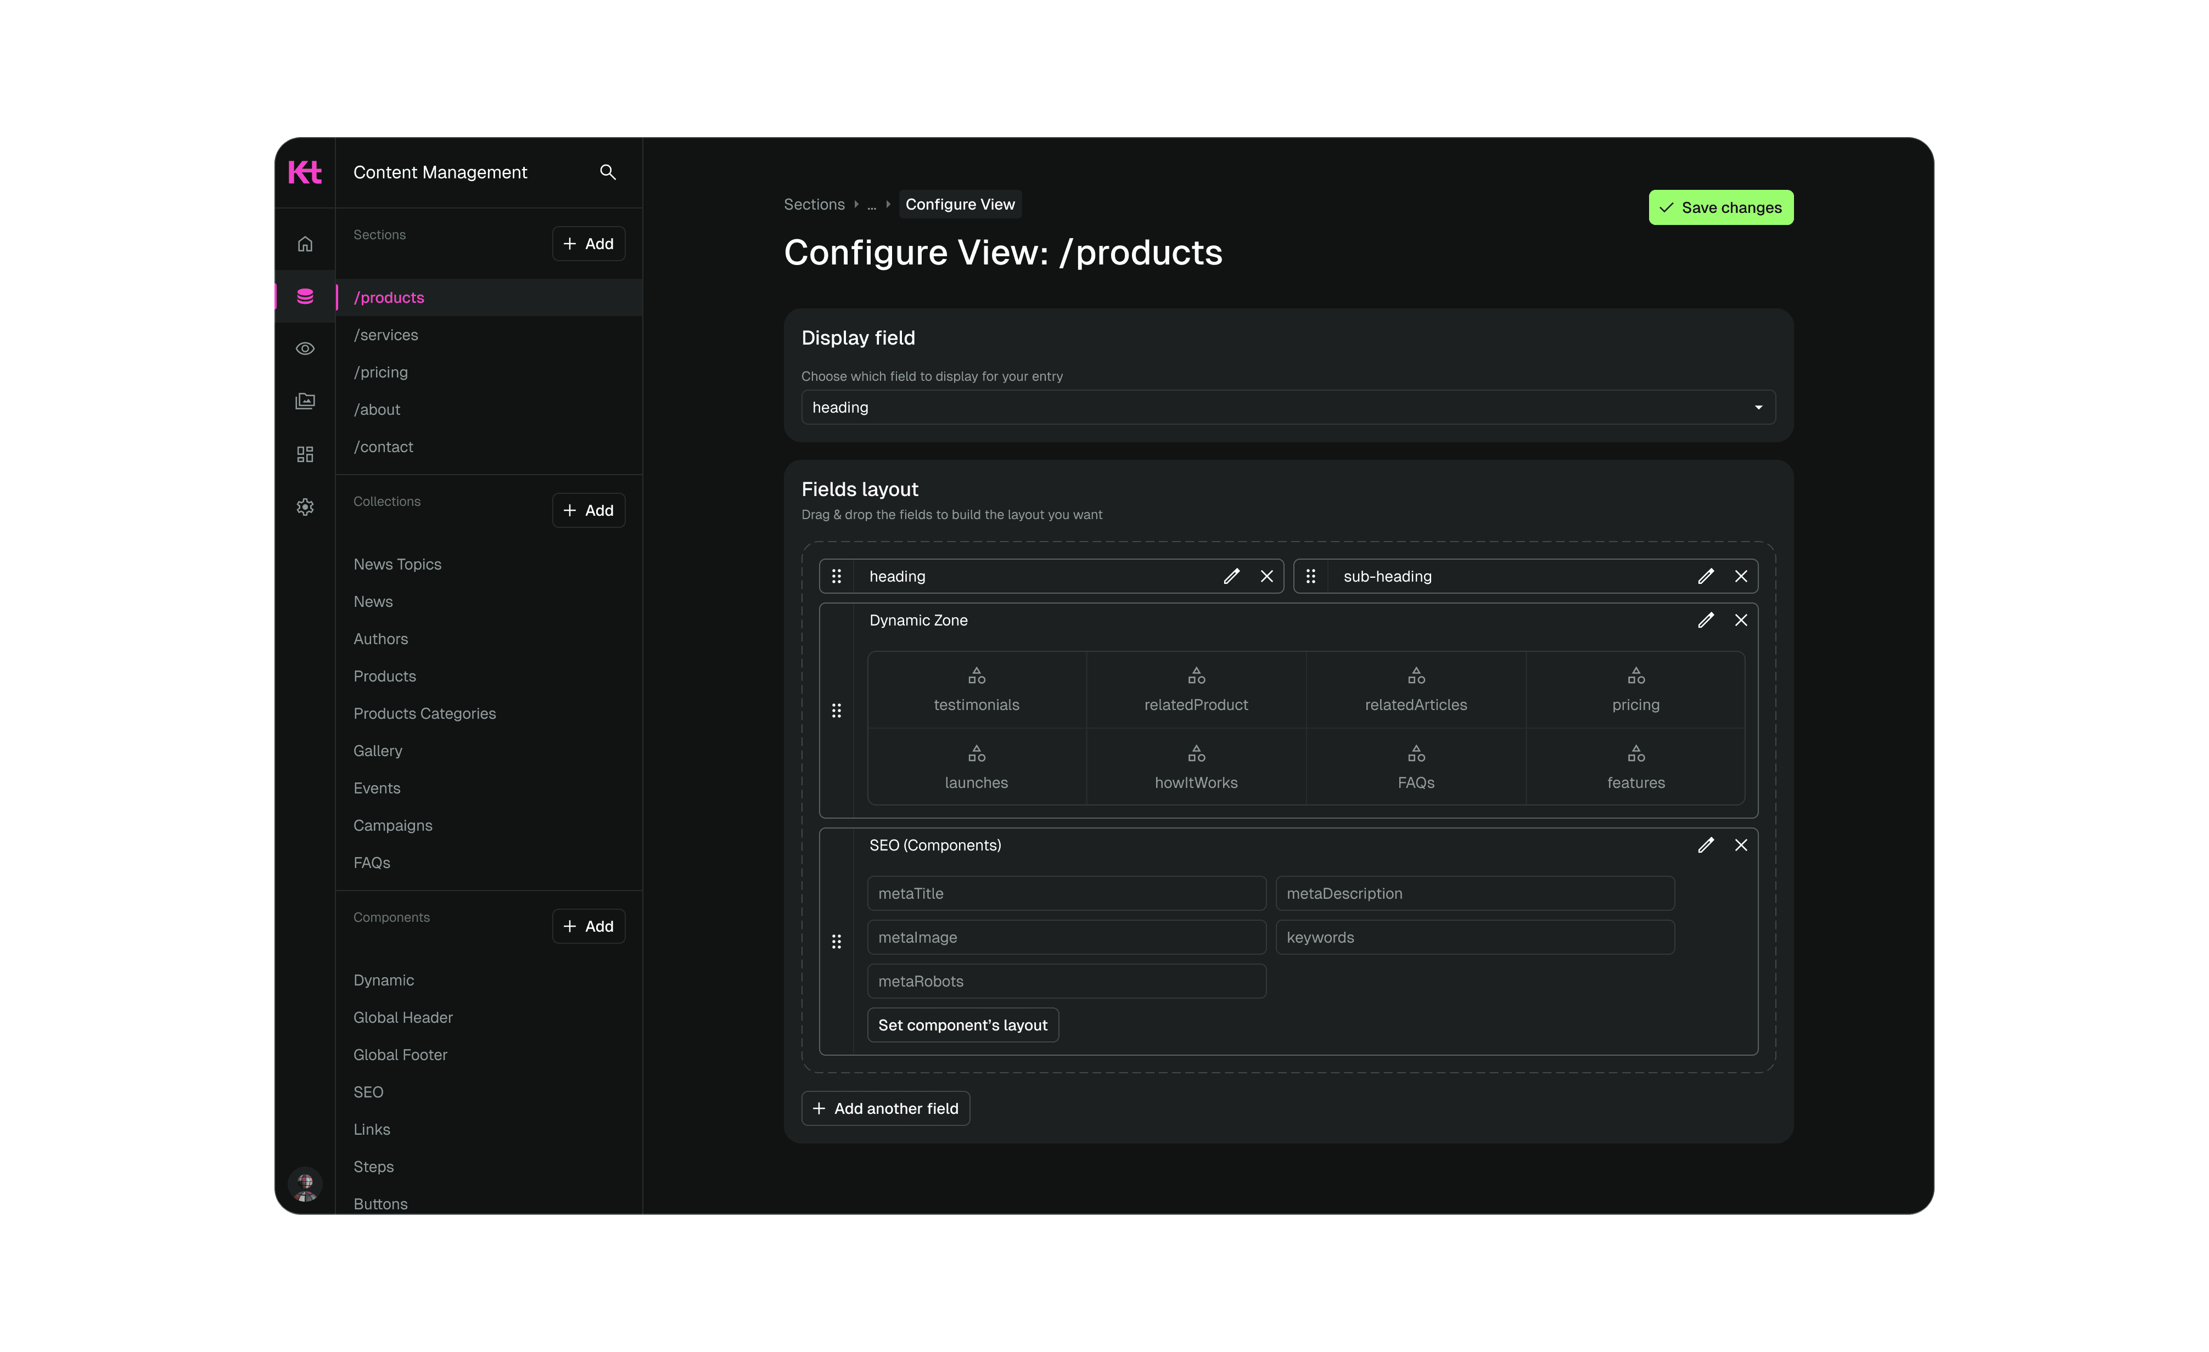Click the metaTitle field box

pos(1066,893)
